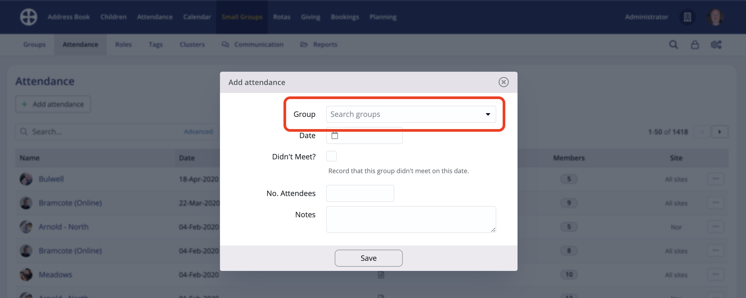Click the Administrator profile avatar
The width and height of the screenshot is (746, 298).
click(x=716, y=17)
